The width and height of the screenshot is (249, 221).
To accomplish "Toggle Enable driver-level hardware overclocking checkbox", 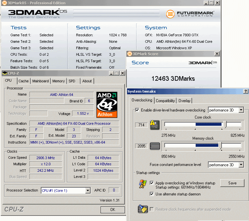I will [x=137, y=110].
